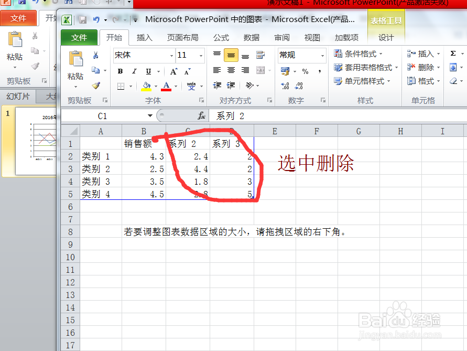Click Increase Decimal icon

(285, 86)
